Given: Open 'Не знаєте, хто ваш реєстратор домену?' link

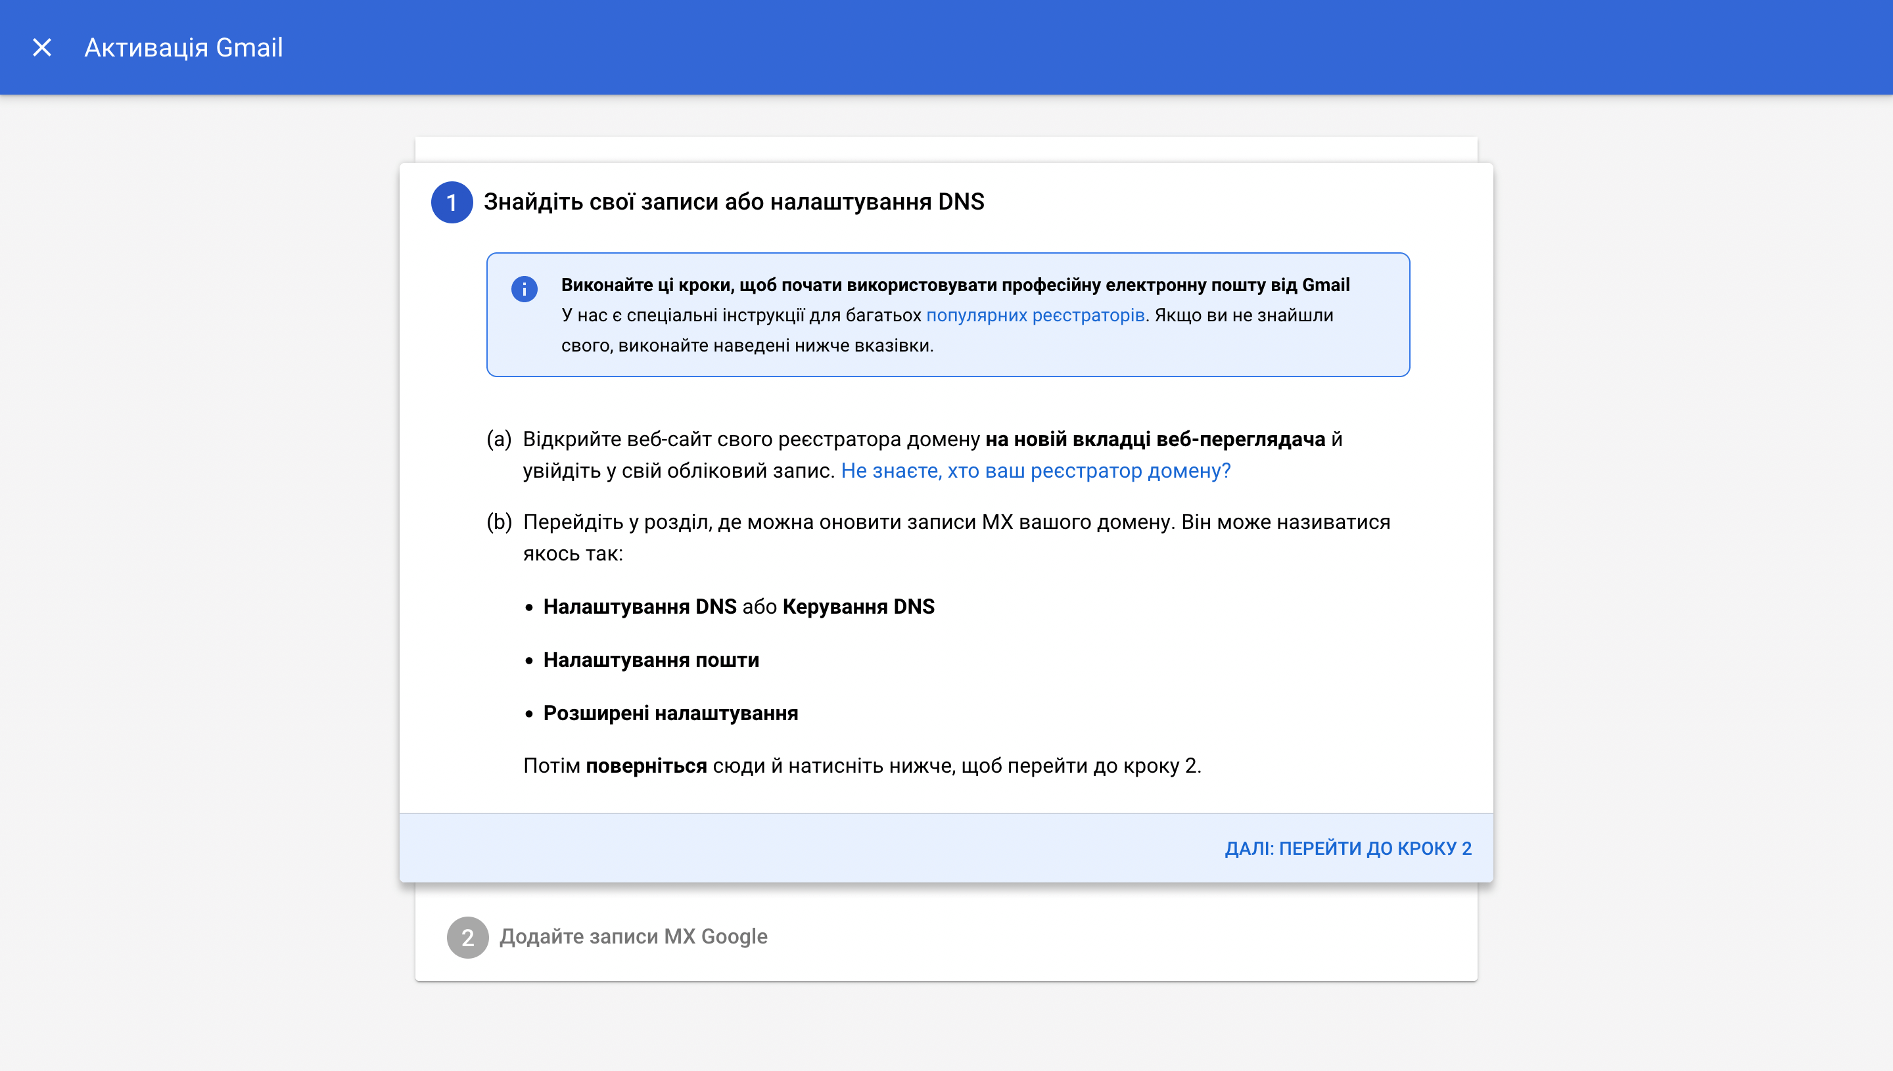Looking at the screenshot, I should point(1035,470).
